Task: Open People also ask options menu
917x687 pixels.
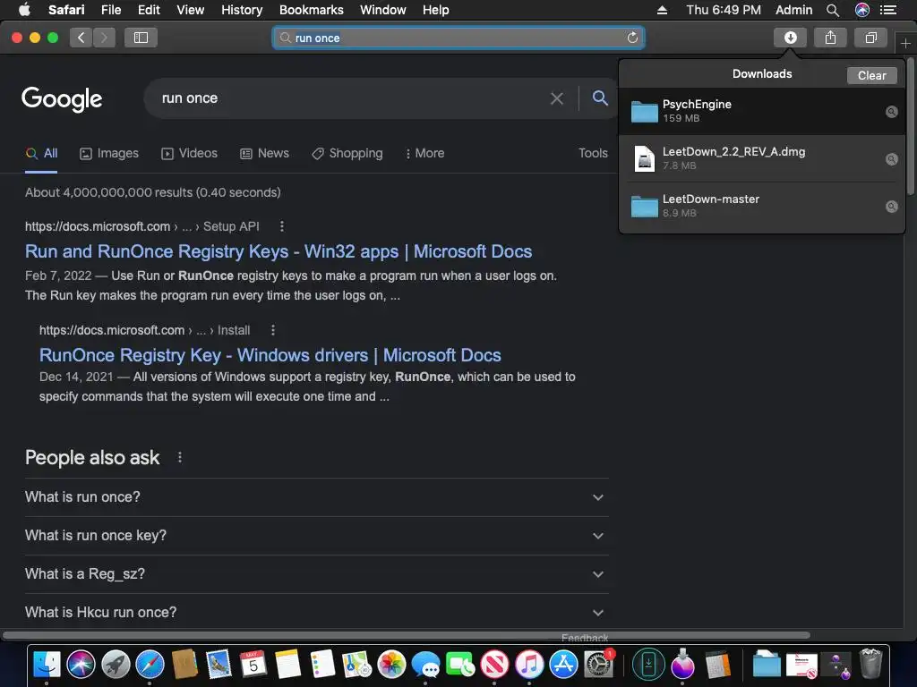Action: tap(179, 457)
